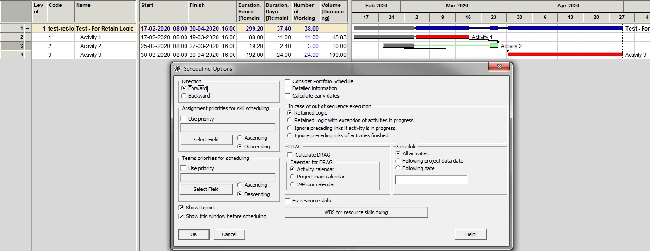The width and height of the screenshot is (650, 251).
Task: Click the Name column header
Action: click(x=106, y=12)
